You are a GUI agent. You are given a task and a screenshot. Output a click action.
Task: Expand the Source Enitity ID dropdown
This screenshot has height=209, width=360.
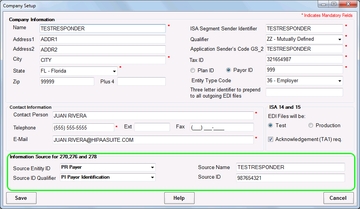(x=153, y=168)
